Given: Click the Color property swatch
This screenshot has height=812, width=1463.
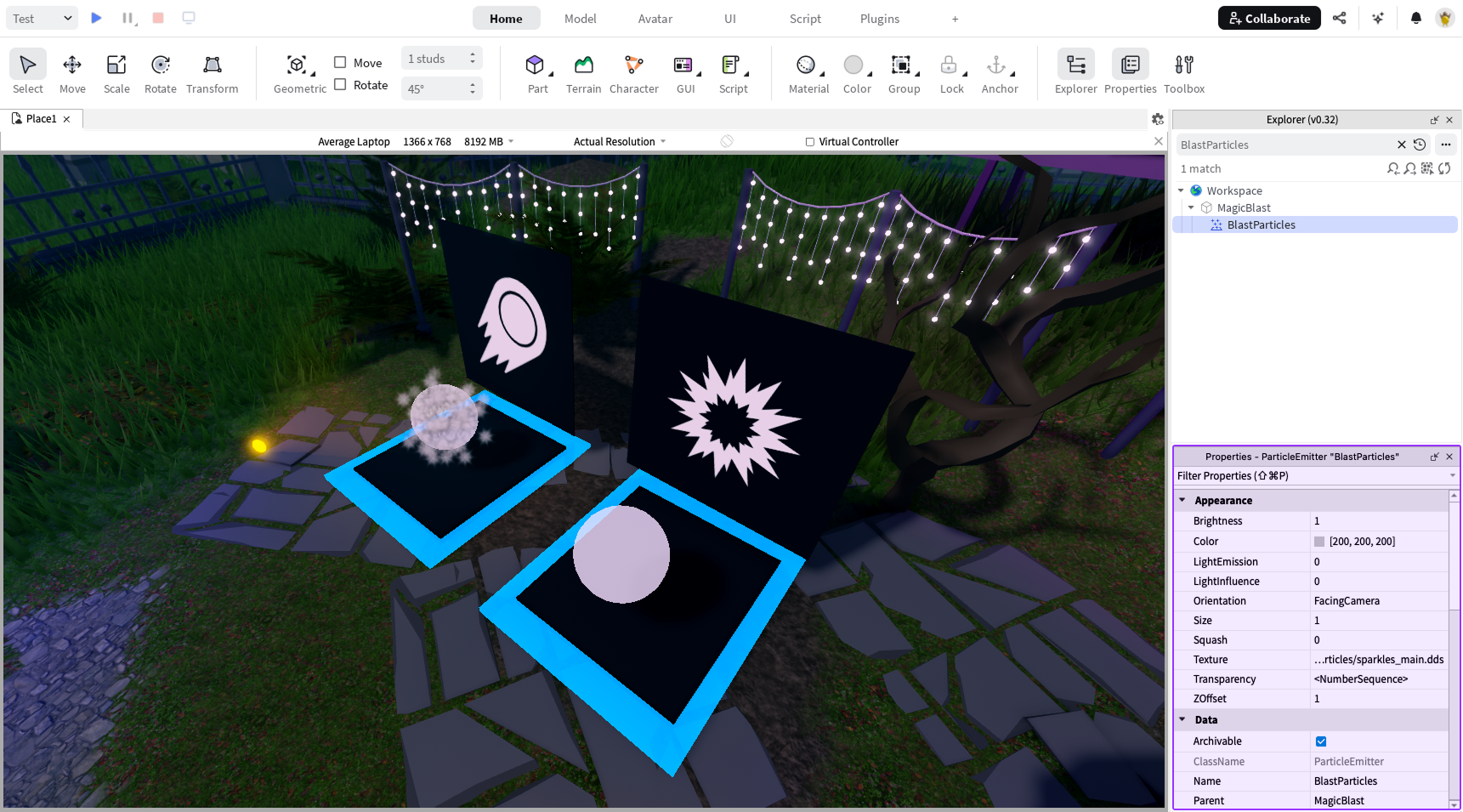Looking at the screenshot, I should pyautogui.click(x=1319, y=542).
